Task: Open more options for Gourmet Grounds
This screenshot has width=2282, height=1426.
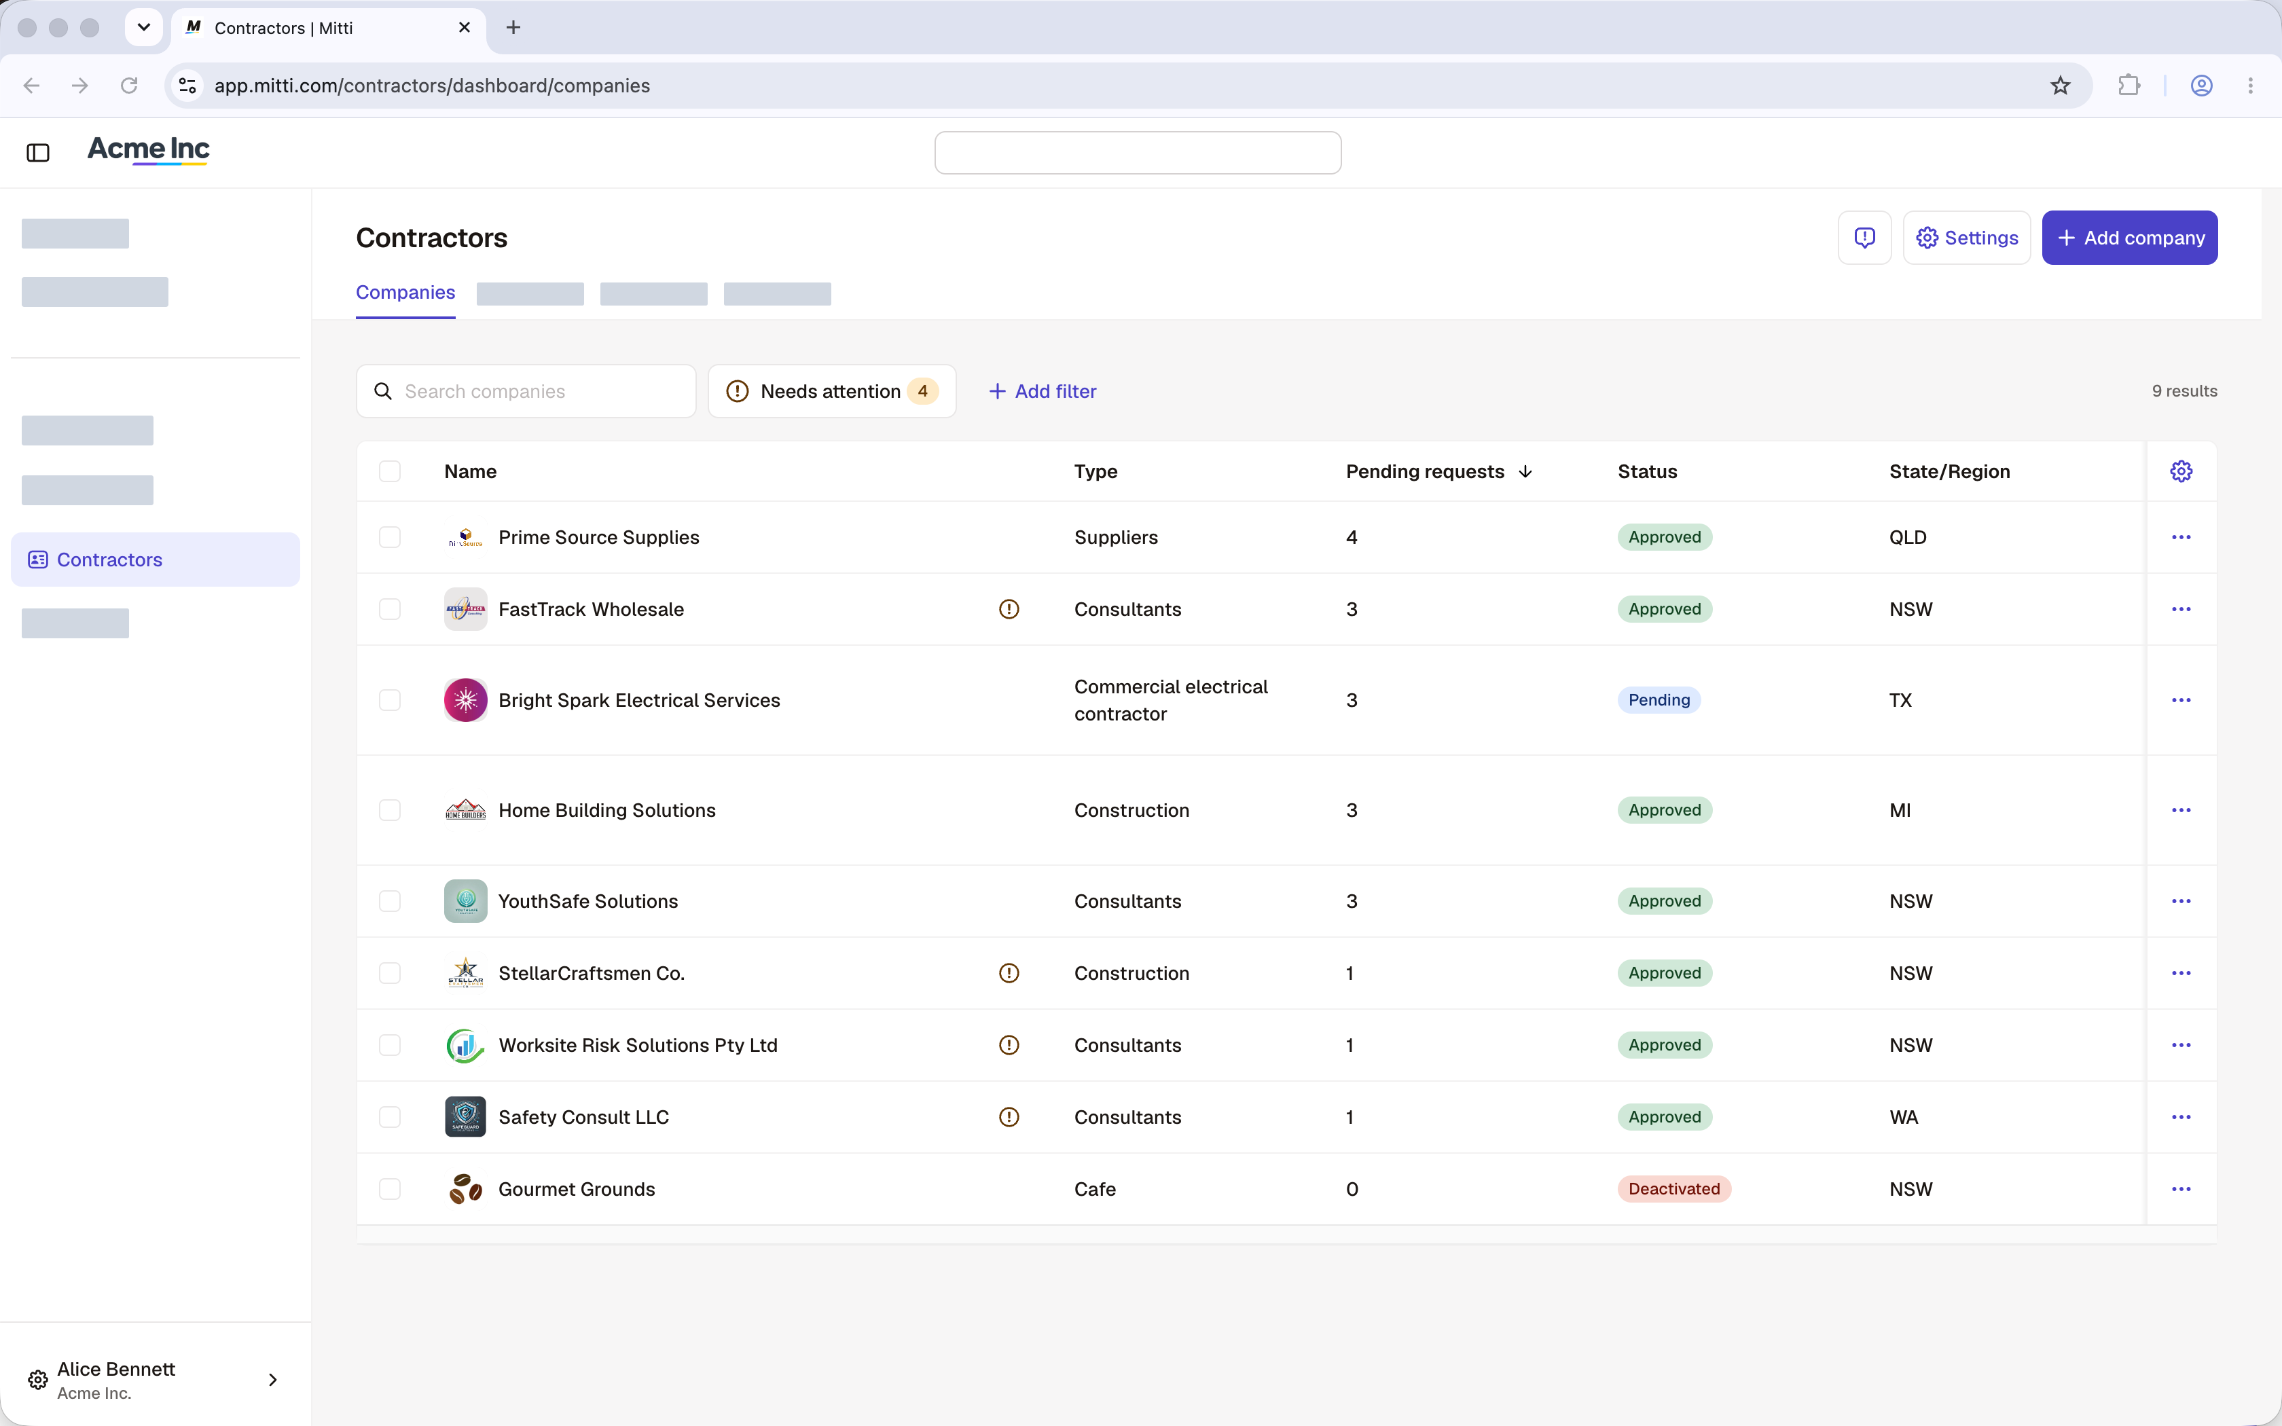Action: 2181,1189
